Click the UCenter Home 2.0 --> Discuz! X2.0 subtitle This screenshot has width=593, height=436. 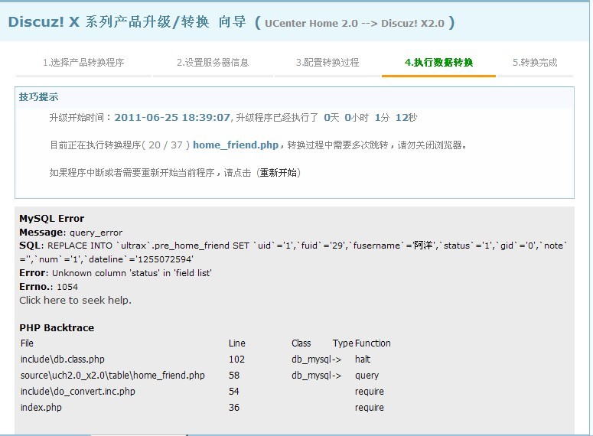tap(354, 24)
